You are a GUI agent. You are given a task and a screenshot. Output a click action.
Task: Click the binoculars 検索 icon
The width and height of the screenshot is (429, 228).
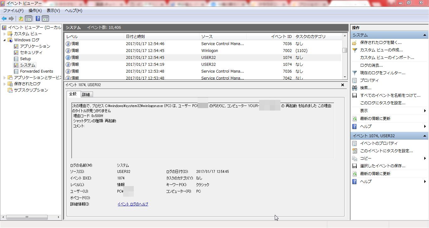pos(355,88)
